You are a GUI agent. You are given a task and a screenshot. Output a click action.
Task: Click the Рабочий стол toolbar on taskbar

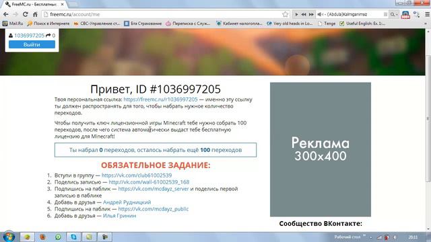click(347, 237)
